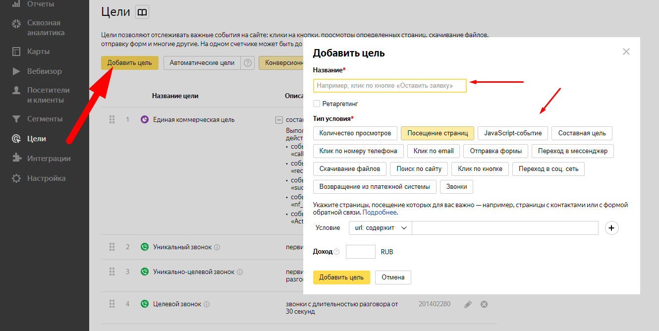Open the url: содержит dropdown
Image resolution: width=659 pixels, height=331 pixels.
(x=380, y=228)
